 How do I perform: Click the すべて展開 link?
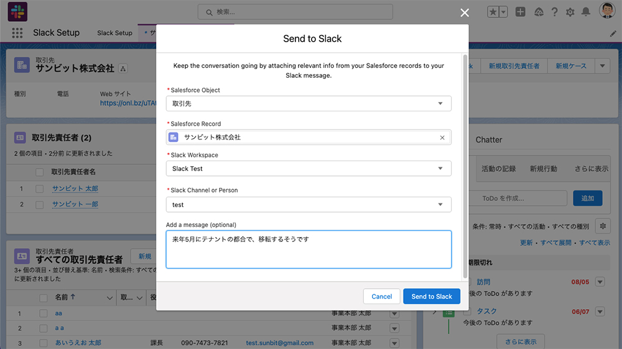(x=555, y=243)
